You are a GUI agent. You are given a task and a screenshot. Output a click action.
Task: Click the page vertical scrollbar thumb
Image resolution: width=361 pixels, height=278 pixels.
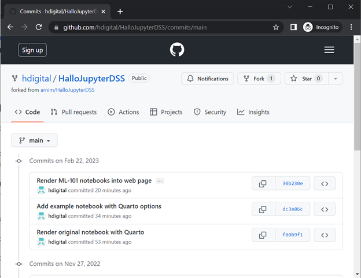[x=357, y=97]
